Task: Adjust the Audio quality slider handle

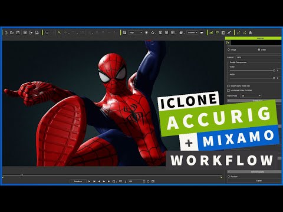Action: [274, 78]
